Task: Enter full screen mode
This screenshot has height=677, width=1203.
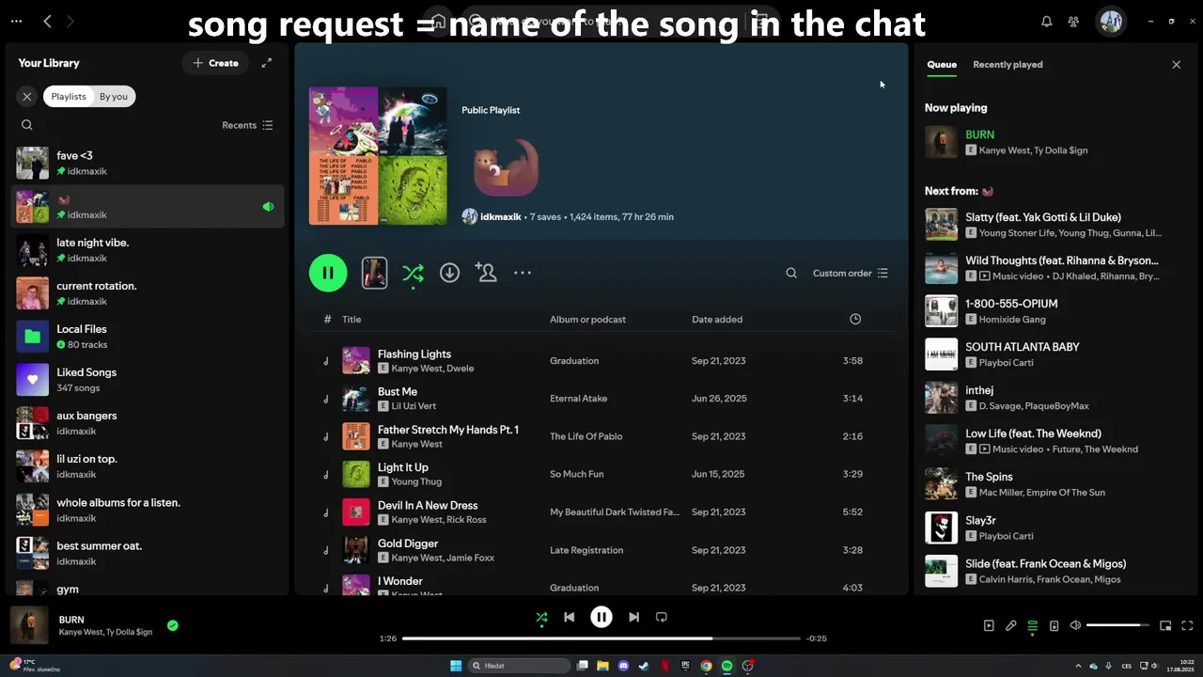Action: click(x=1187, y=625)
